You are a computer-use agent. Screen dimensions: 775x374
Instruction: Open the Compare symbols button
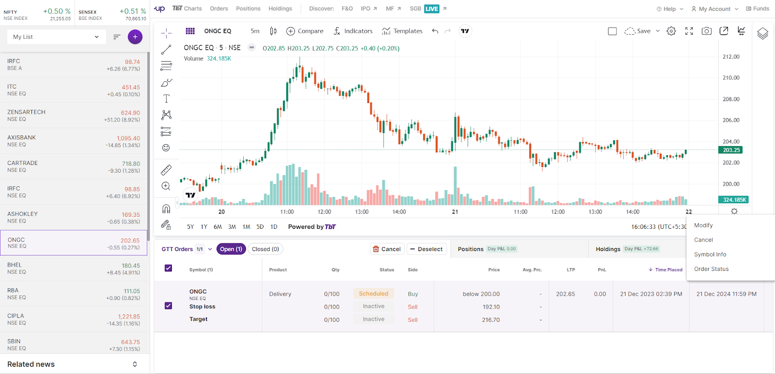click(x=305, y=31)
